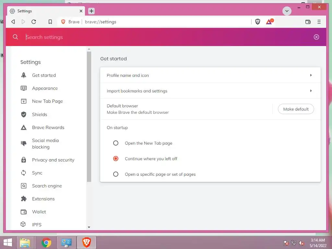Image resolution: width=332 pixels, height=249 pixels.
Task: Open the Extensions section
Action: [43, 199]
